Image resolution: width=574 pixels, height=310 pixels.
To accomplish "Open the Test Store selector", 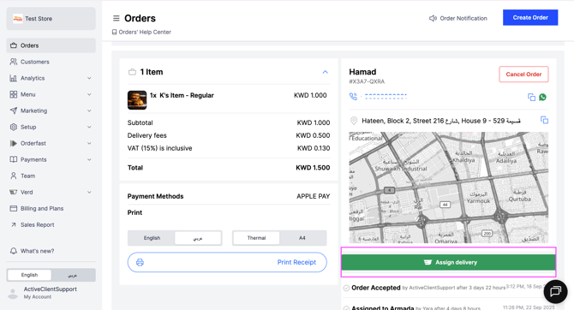I will [x=51, y=18].
